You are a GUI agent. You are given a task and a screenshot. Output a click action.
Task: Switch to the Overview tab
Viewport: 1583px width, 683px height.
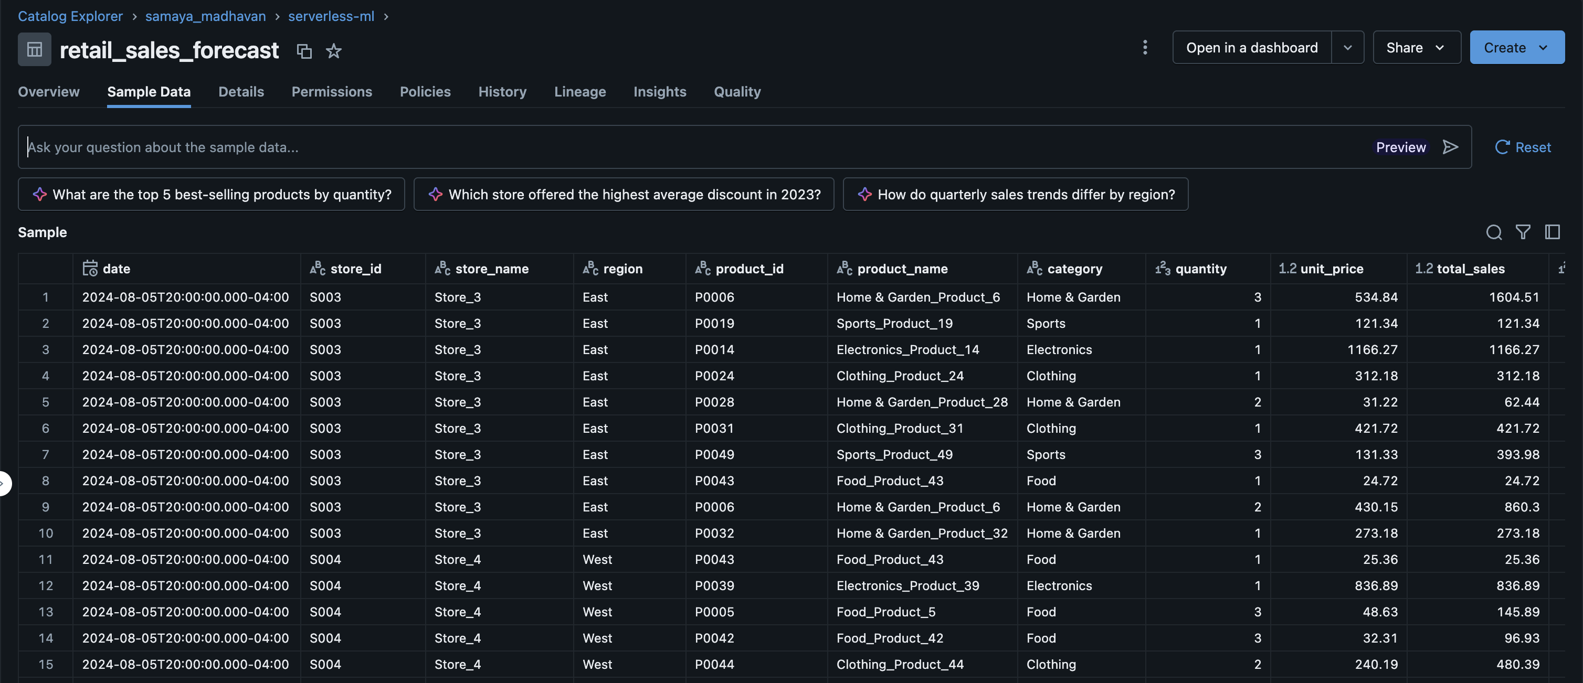click(x=48, y=91)
